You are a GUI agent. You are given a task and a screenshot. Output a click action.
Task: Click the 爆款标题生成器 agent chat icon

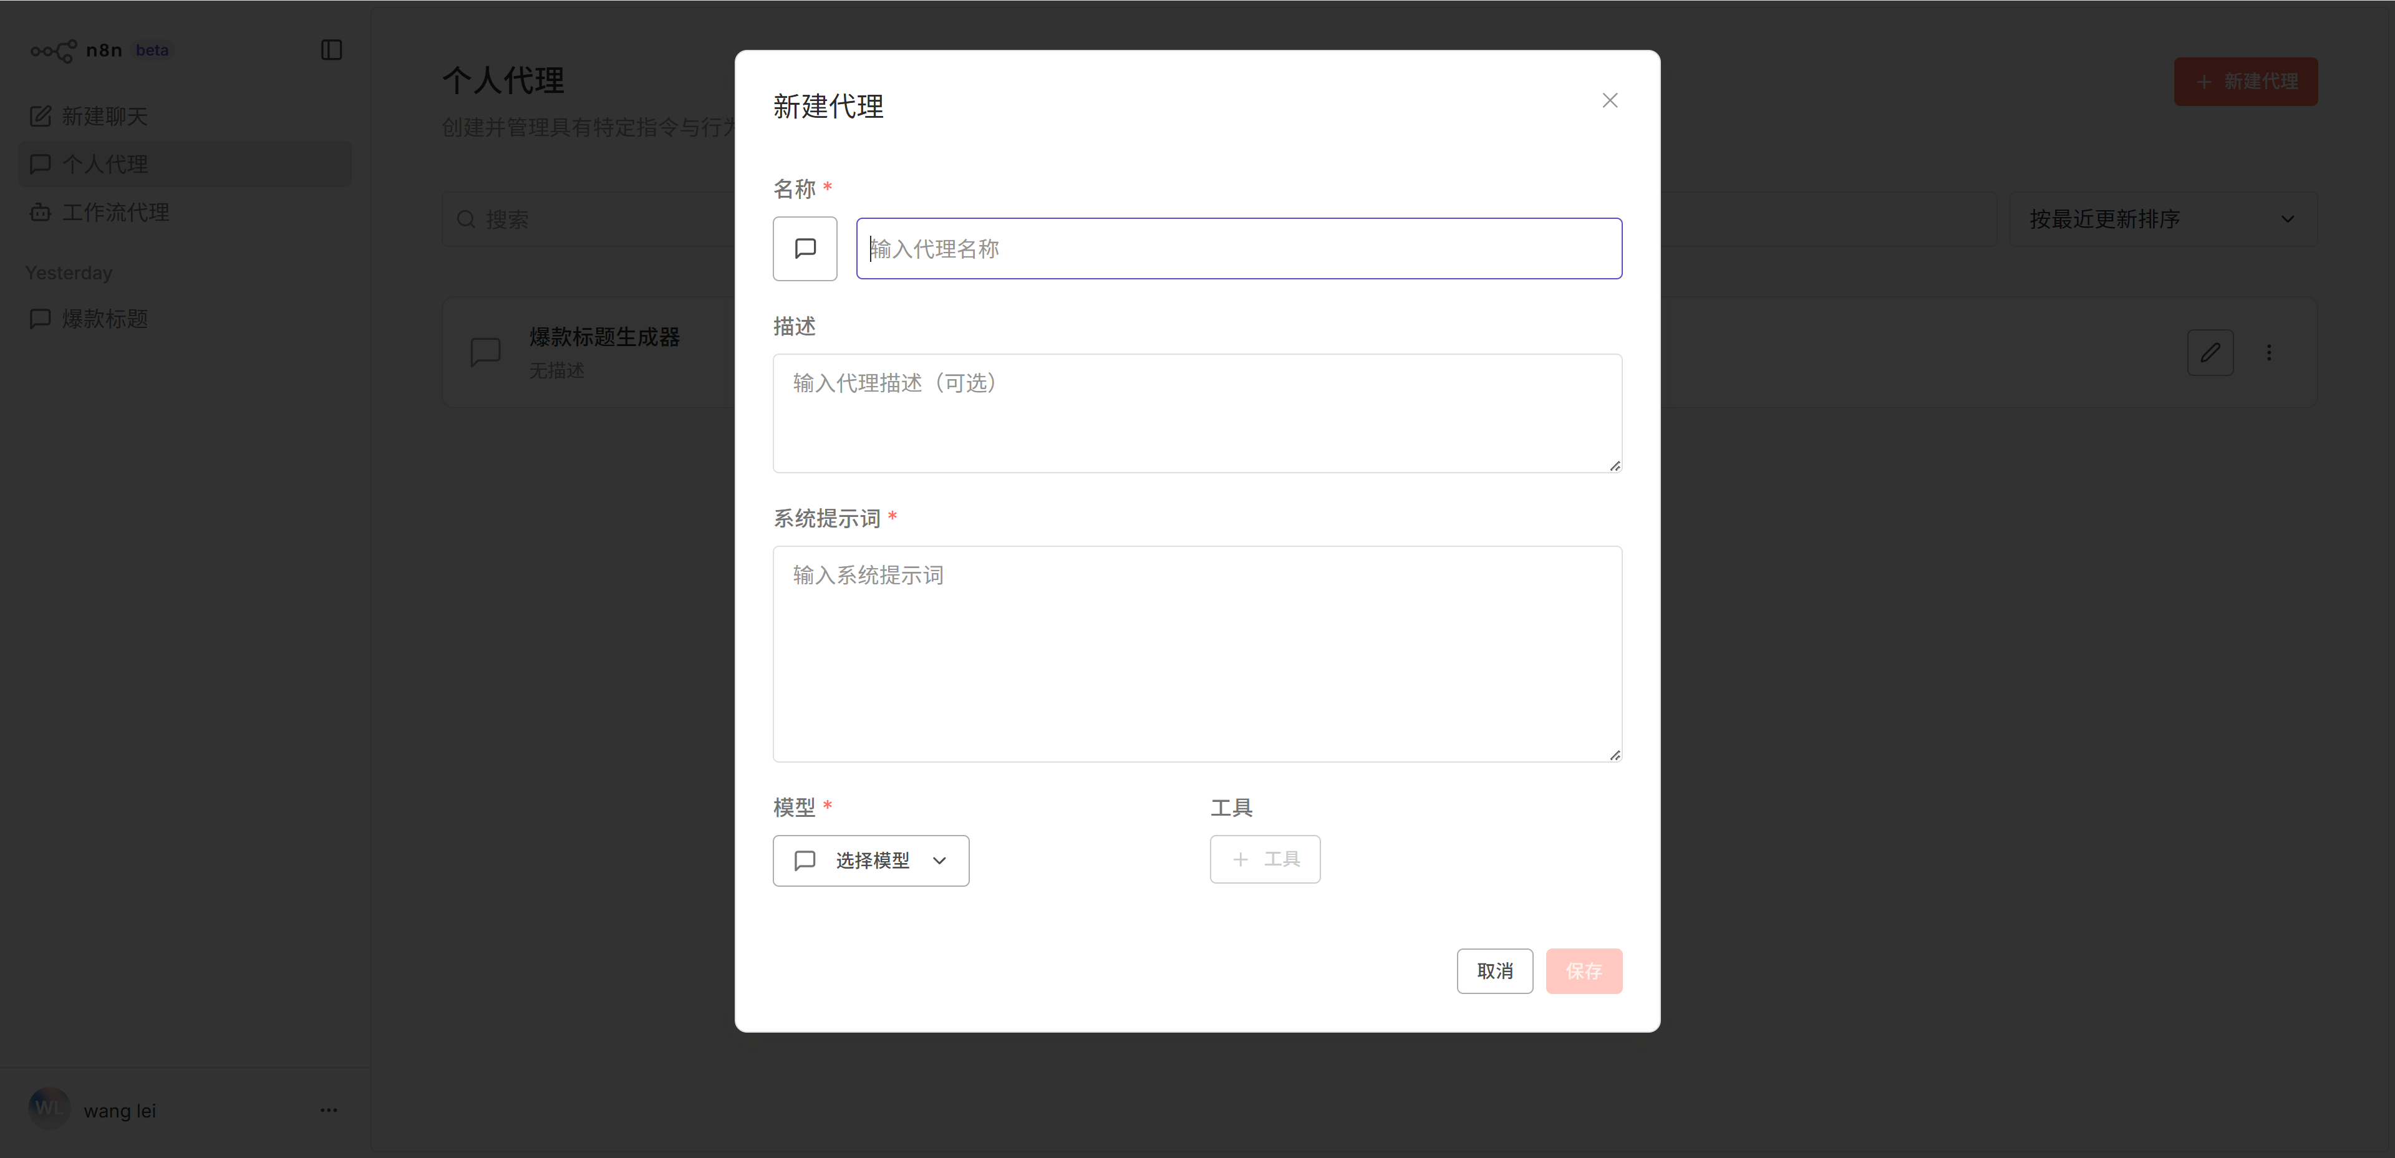tap(485, 351)
